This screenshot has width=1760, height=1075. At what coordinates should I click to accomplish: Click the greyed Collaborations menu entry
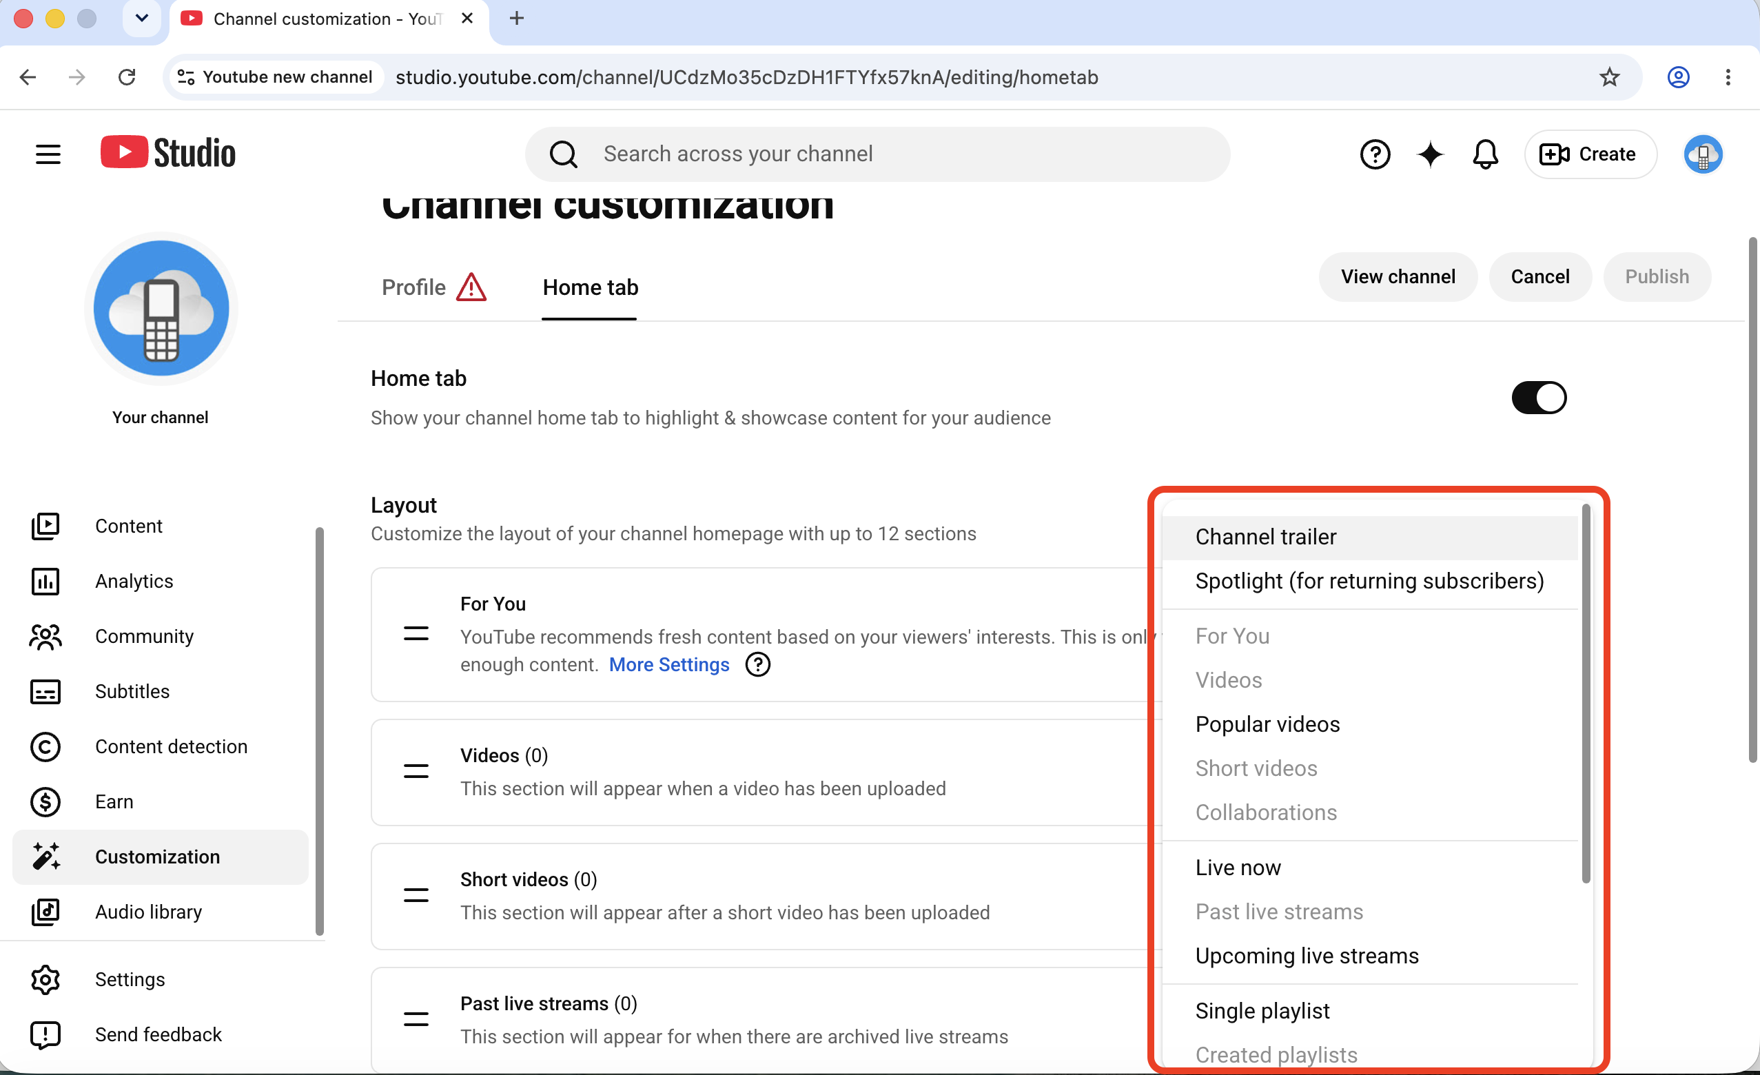click(1370, 813)
